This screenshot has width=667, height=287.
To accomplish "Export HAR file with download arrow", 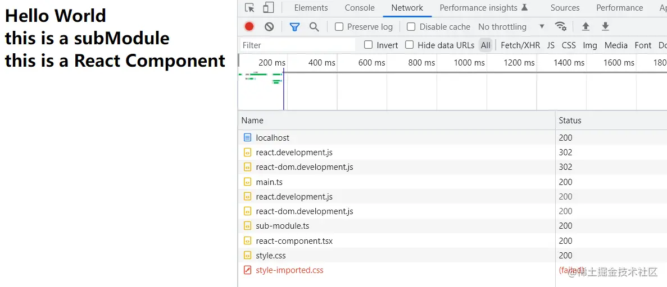I will tap(605, 26).
